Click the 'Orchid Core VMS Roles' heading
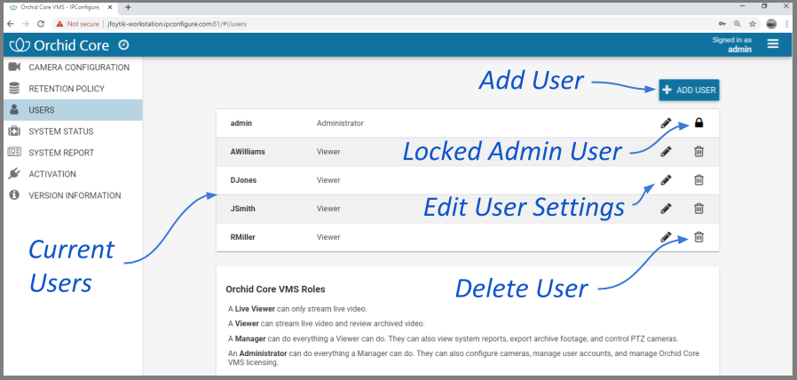The image size is (797, 380). (275, 289)
